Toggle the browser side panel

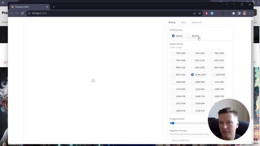(239, 13)
